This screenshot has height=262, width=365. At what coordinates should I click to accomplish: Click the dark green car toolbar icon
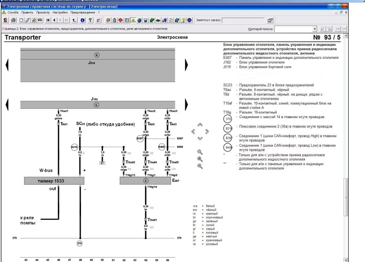coord(158,20)
